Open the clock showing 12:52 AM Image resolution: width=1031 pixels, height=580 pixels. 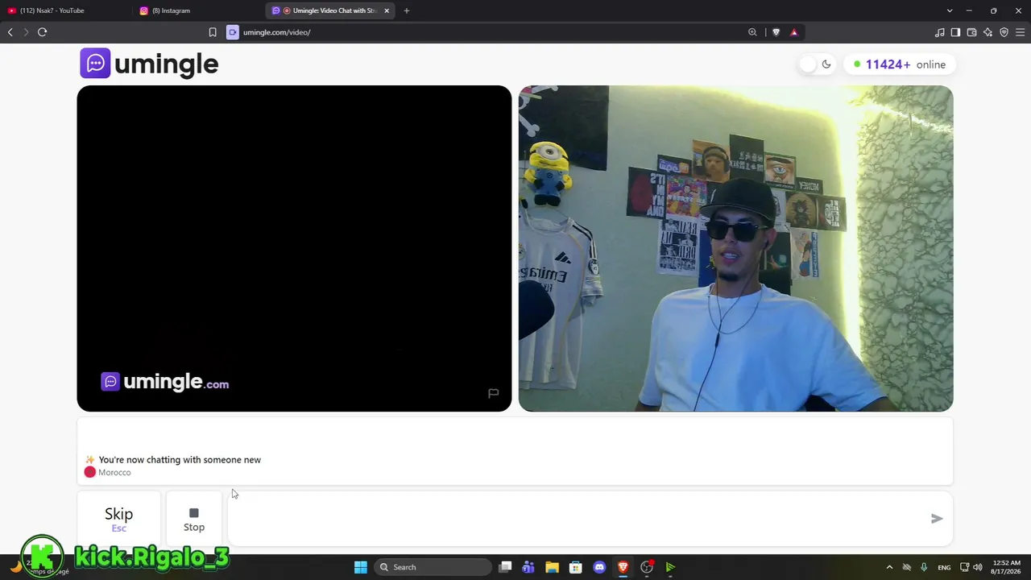(1007, 567)
